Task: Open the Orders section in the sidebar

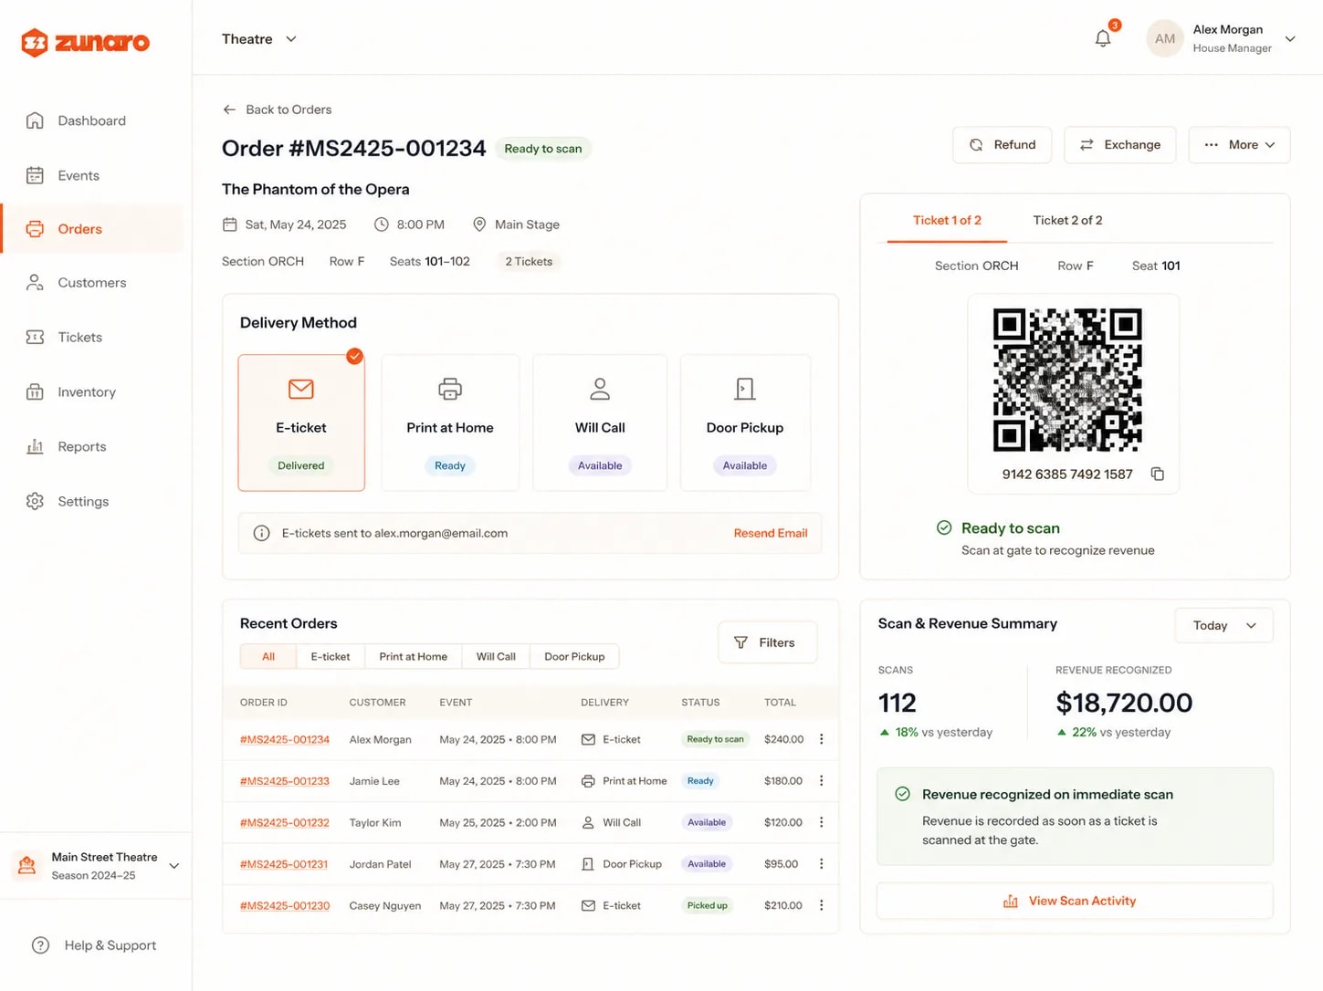Action: pyautogui.click(x=92, y=229)
